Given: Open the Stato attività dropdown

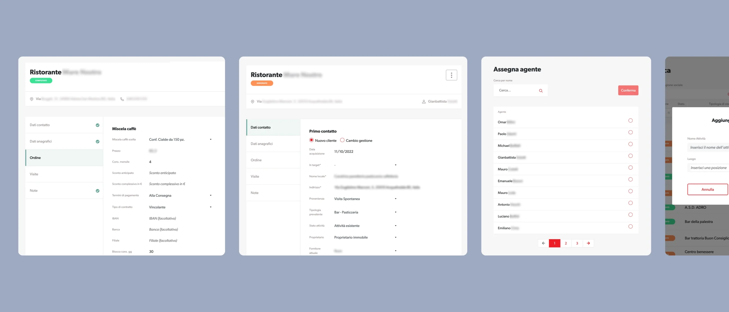Looking at the screenshot, I should pyautogui.click(x=366, y=226).
